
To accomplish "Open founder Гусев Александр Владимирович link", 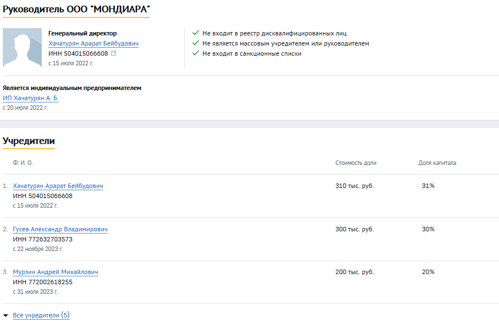I will coord(60,229).
